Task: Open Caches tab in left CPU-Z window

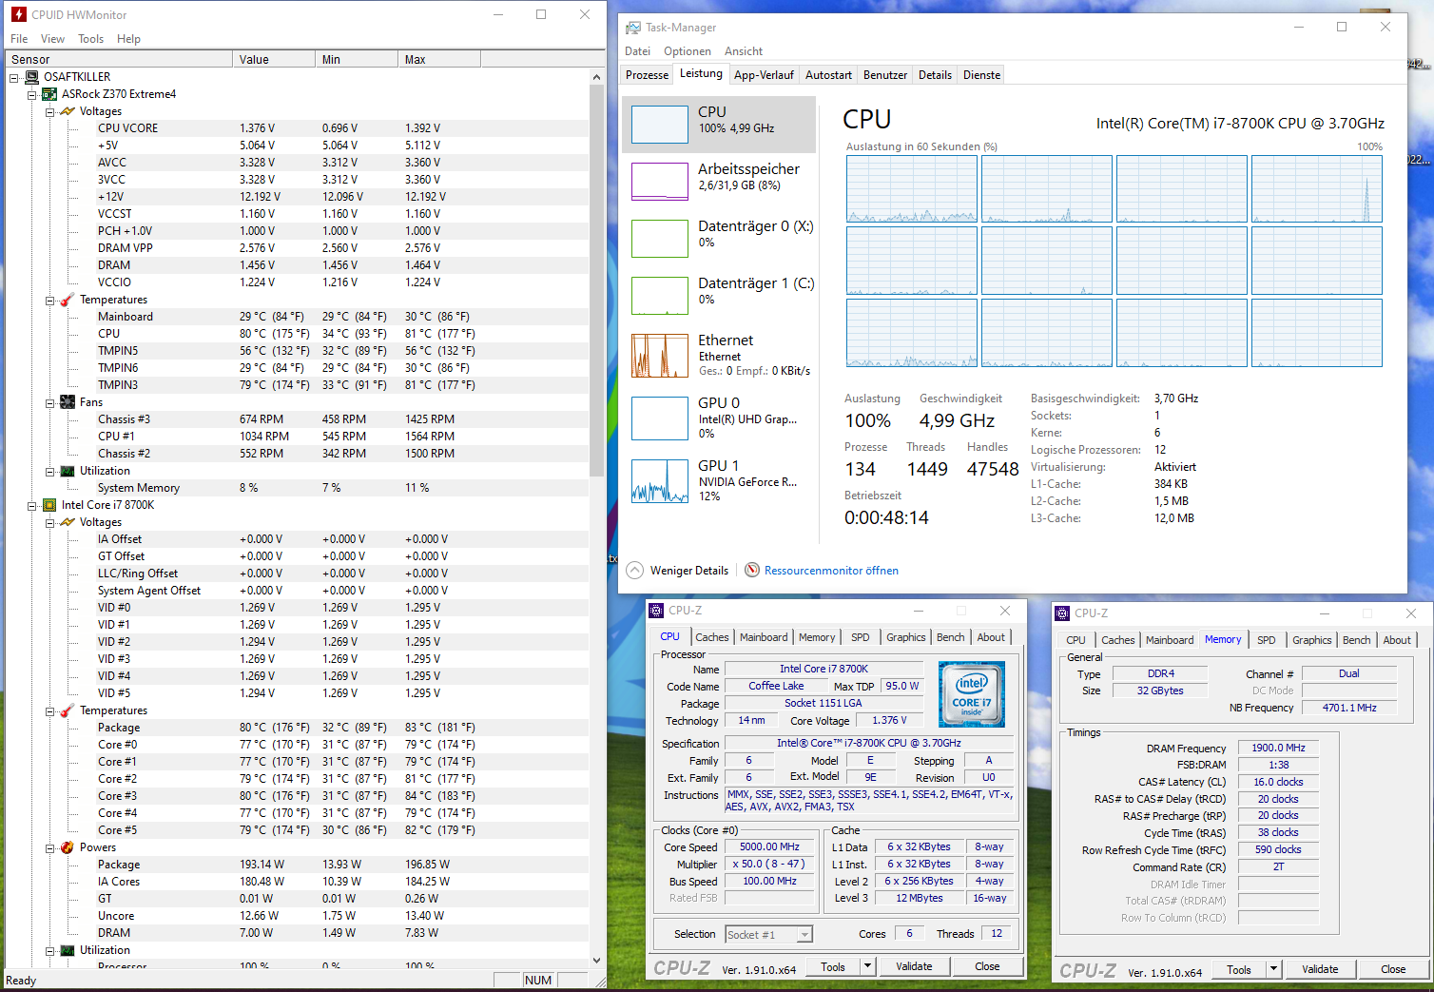Action: coord(712,637)
